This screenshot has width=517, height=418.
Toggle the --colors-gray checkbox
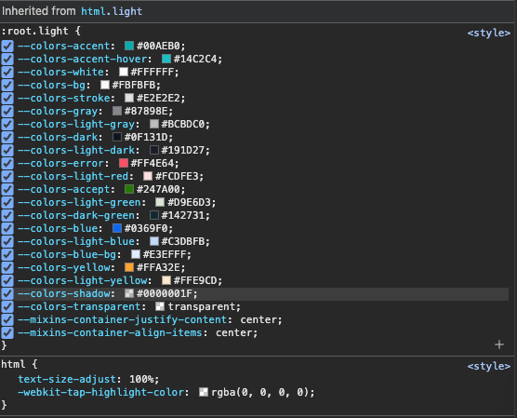(7, 112)
